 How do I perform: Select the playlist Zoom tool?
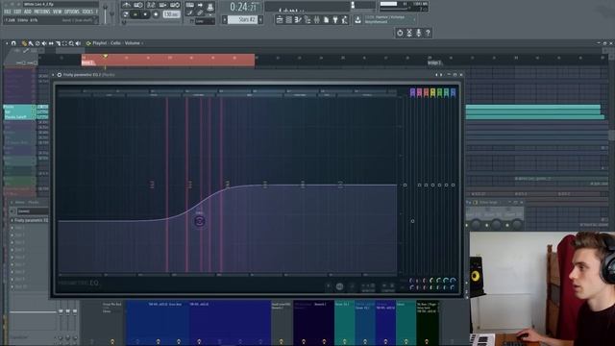click(x=71, y=43)
